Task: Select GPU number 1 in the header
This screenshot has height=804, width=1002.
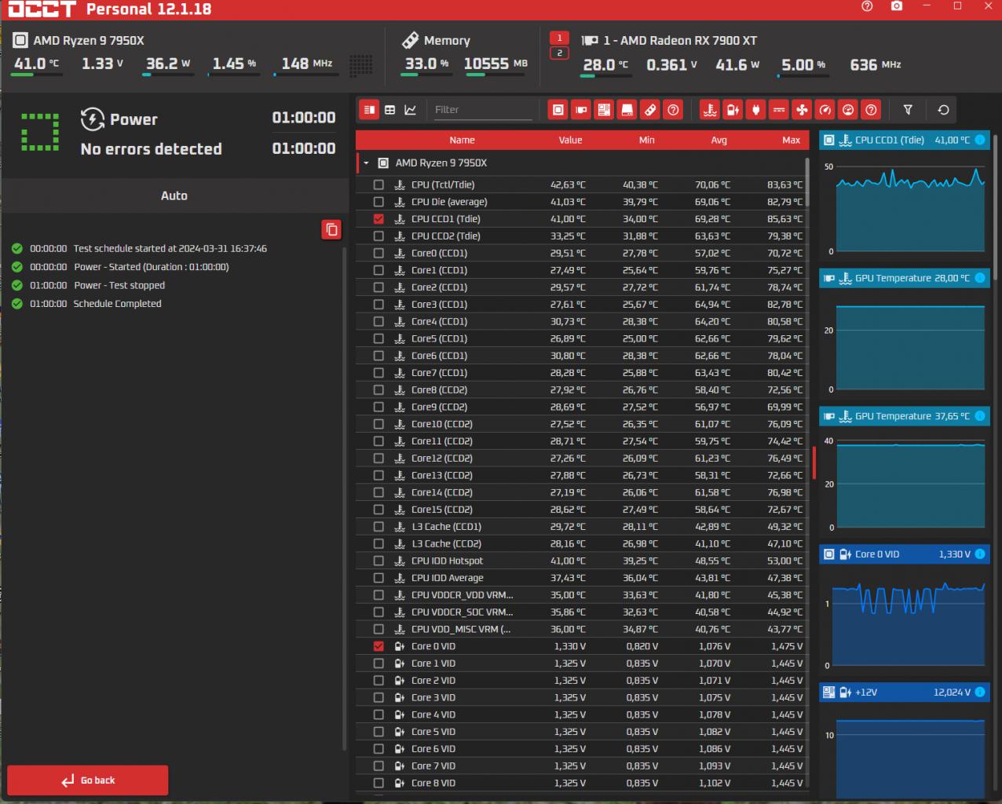Action: (559, 38)
